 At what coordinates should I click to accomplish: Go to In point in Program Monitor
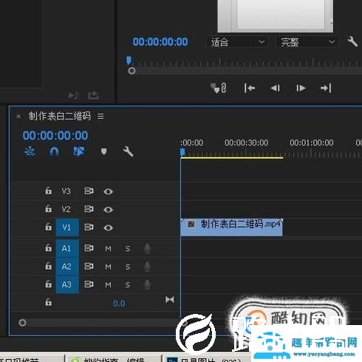pyautogui.click(x=250, y=88)
